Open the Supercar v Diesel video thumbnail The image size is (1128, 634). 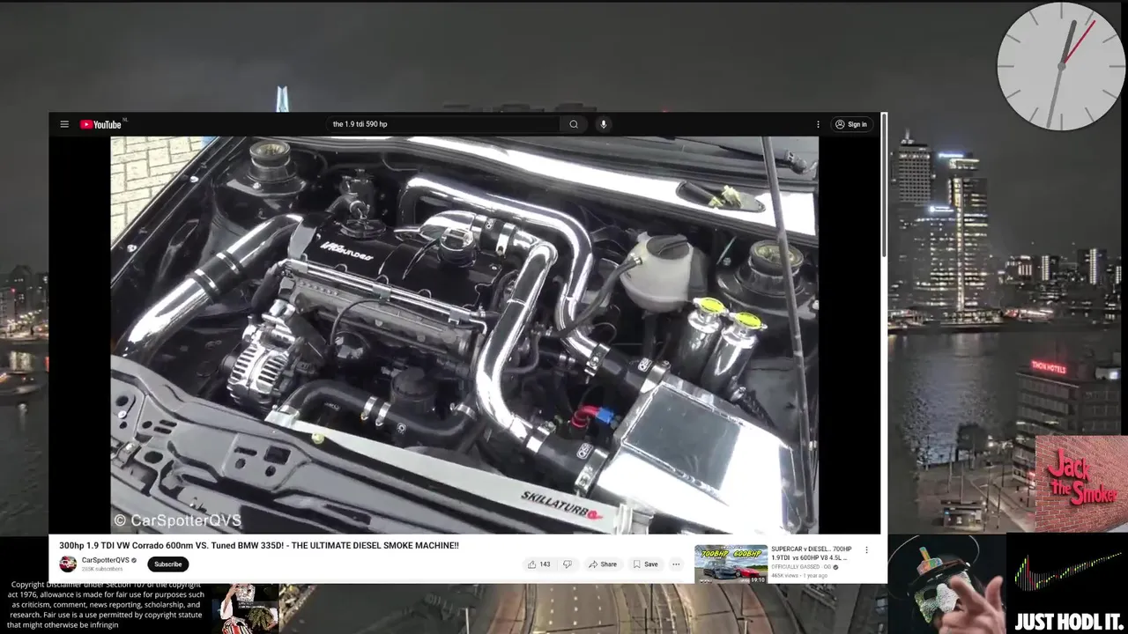click(x=731, y=564)
